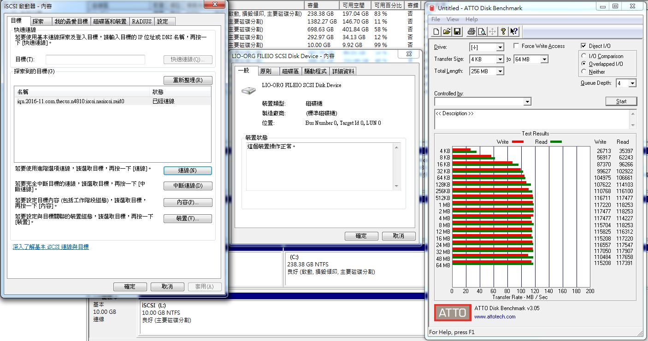Expand the Controlled by dropdown
The width and height of the screenshot is (648, 341).
pyautogui.click(x=527, y=101)
